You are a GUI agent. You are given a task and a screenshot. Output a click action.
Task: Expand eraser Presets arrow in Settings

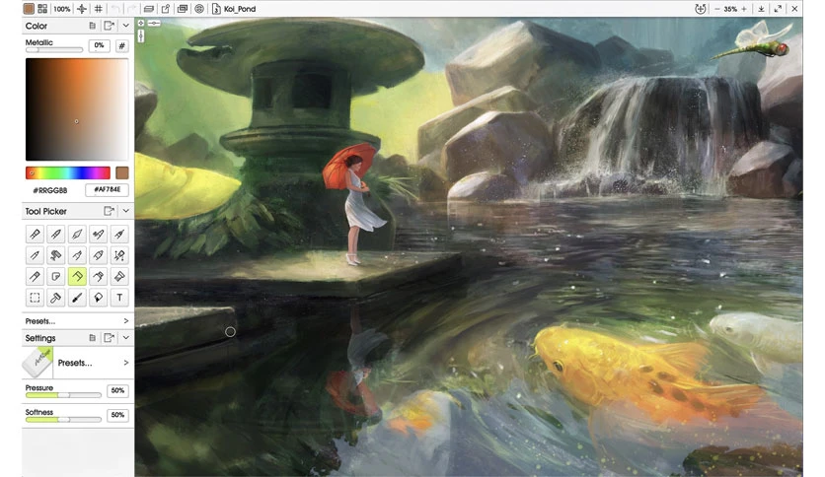pos(125,363)
